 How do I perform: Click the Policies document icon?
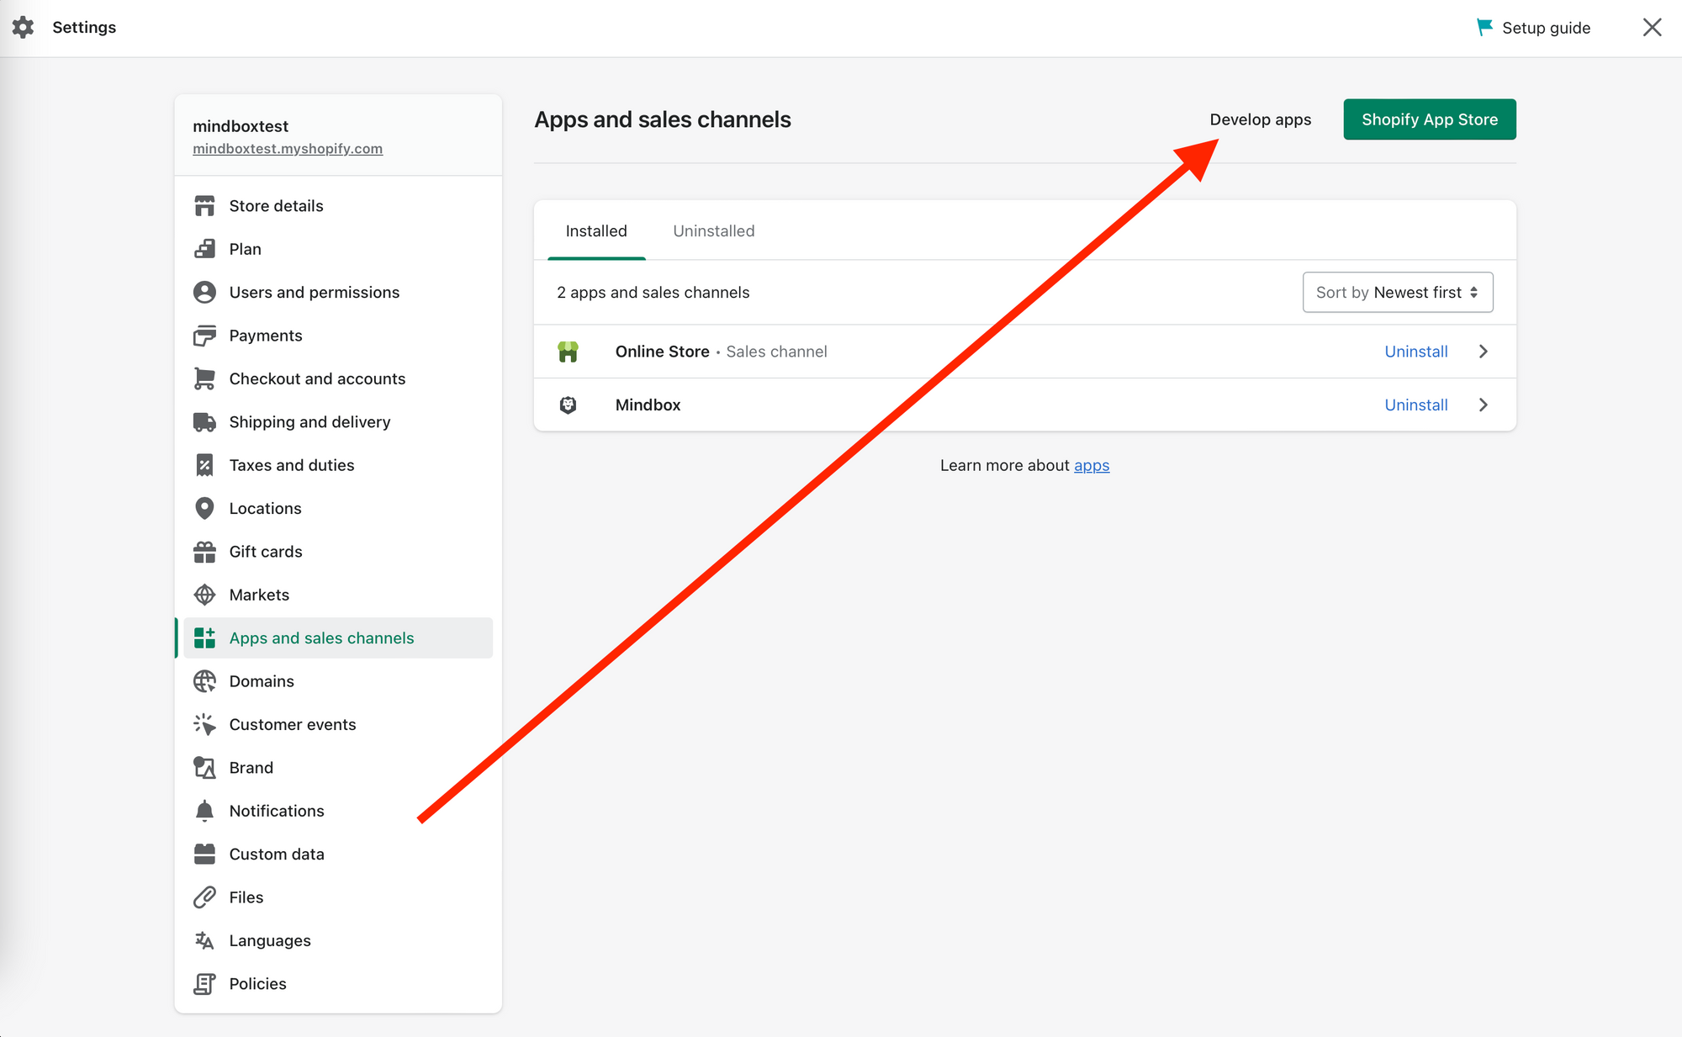[x=204, y=984]
